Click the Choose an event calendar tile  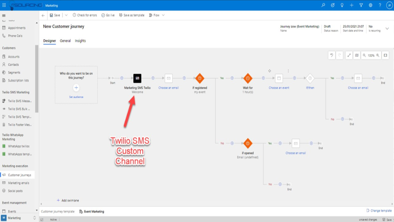click(x=279, y=78)
